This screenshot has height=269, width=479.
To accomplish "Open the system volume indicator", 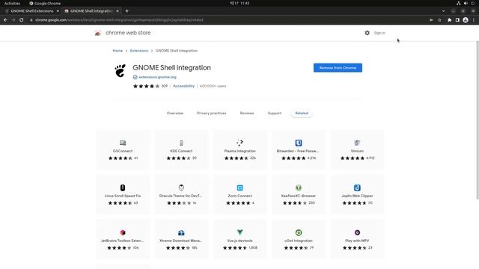I will pyautogui.click(x=466, y=3).
